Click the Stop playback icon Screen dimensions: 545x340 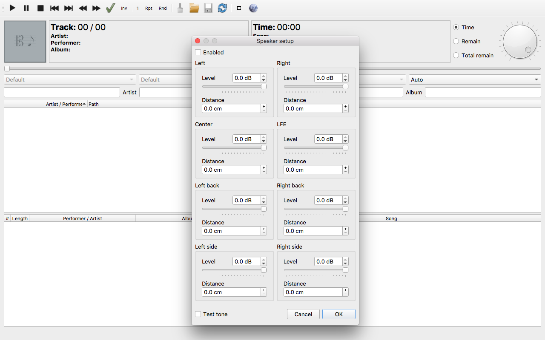(40, 8)
